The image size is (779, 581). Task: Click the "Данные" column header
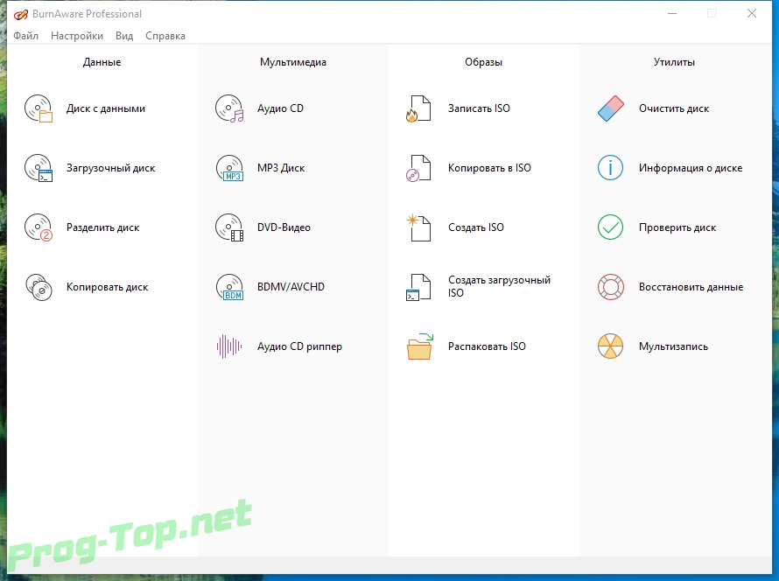click(102, 62)
